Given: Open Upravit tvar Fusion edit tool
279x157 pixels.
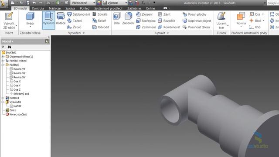Looking at the screenshot, I should click(221, 20).
